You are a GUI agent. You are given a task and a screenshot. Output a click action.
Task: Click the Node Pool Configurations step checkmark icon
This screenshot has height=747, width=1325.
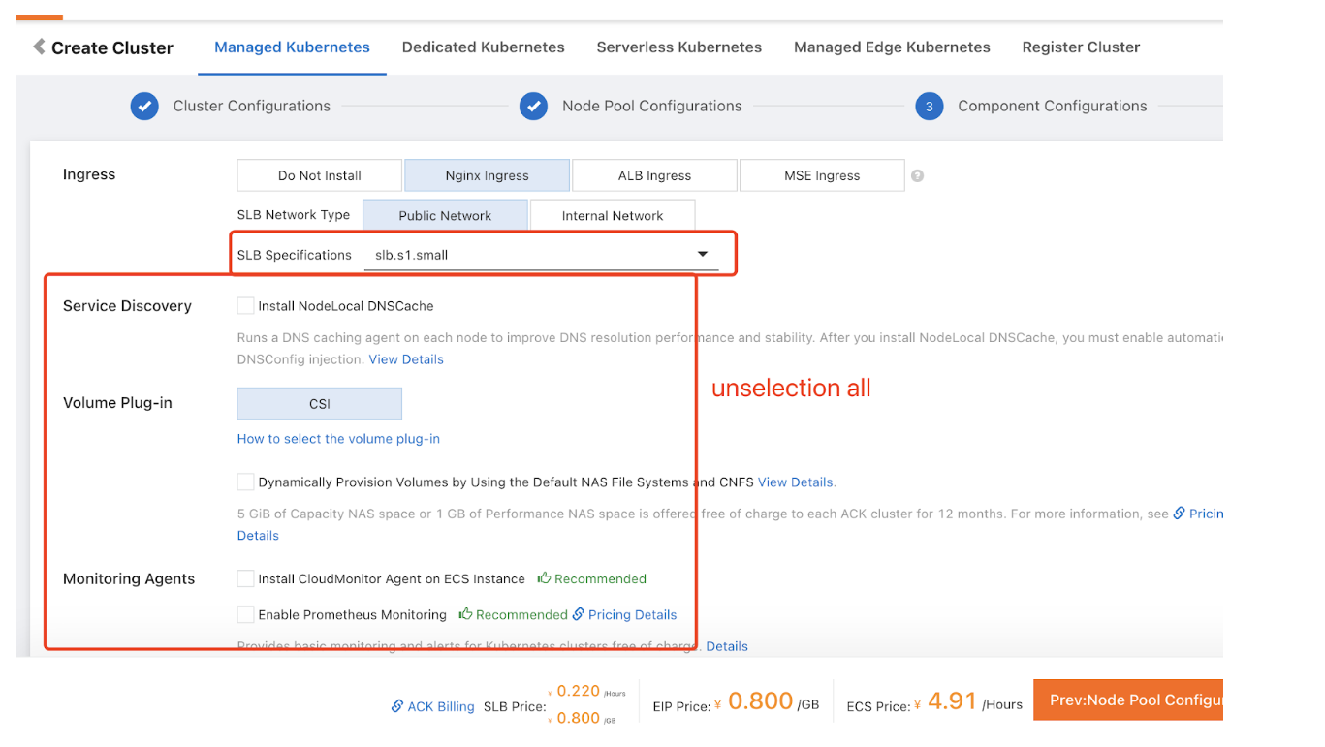[533, 107]
